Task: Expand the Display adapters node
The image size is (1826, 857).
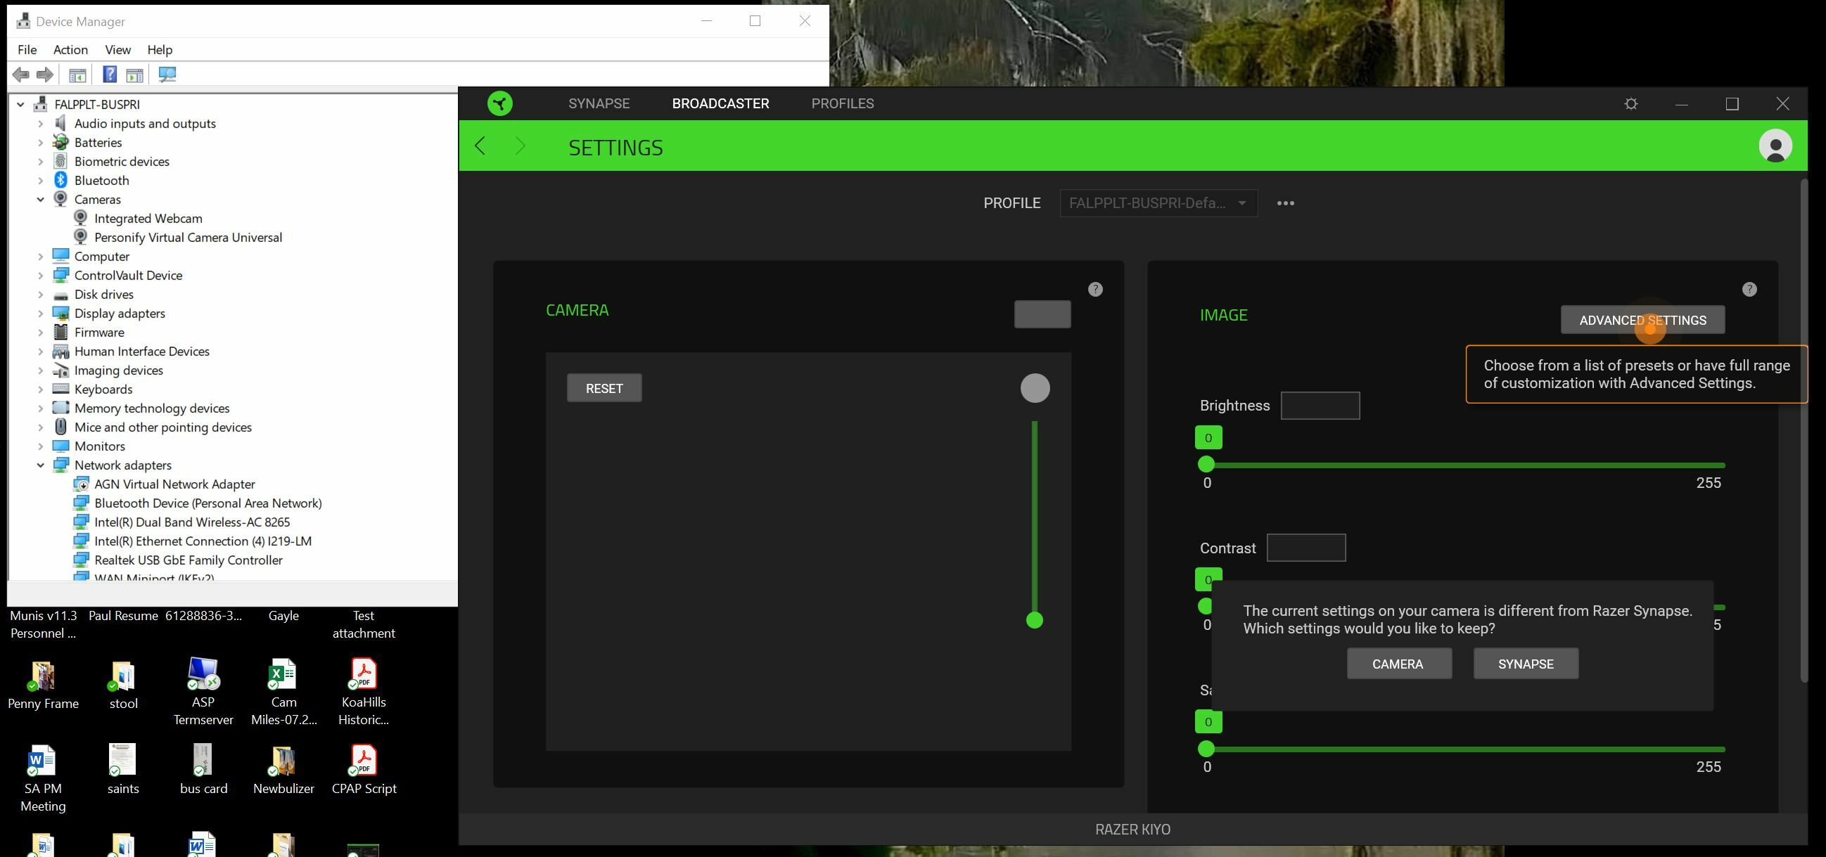Action: 40,313
